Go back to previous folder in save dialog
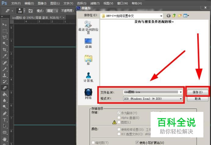 (169, 16)
